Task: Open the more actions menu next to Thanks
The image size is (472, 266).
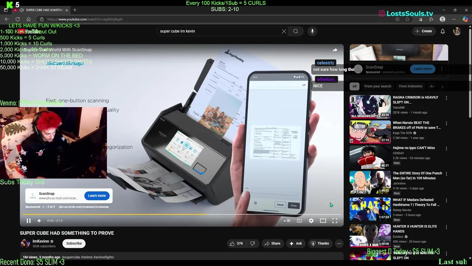Action: (x=339, y=243)
